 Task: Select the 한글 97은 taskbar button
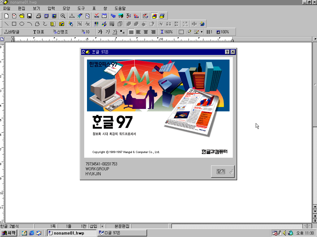coord(122,233)
